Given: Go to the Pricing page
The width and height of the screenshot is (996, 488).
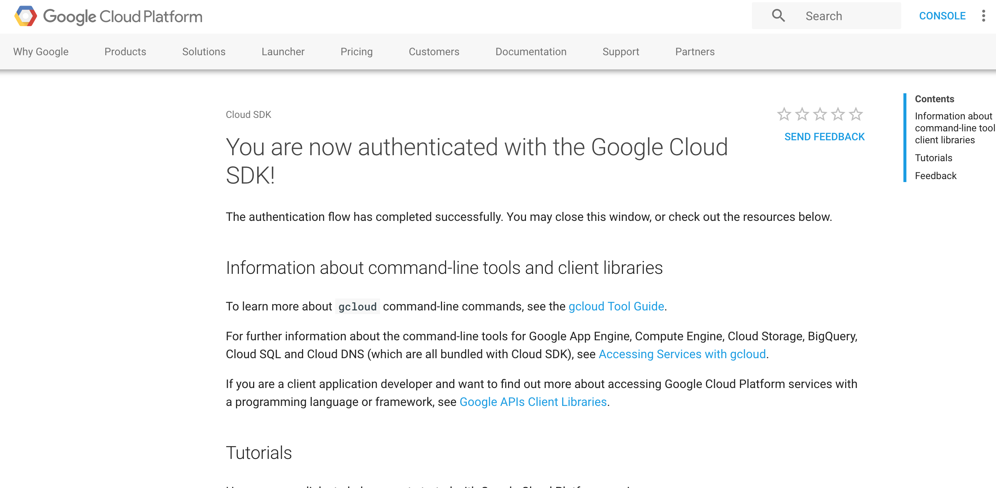Looking at the screenshot, I should pos(356,52).
